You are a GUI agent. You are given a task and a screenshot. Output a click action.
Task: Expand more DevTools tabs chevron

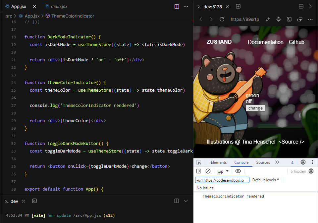tap(277, 162)
